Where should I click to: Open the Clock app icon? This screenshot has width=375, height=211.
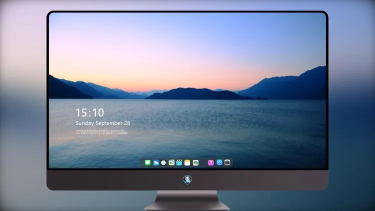click(163, 162)
